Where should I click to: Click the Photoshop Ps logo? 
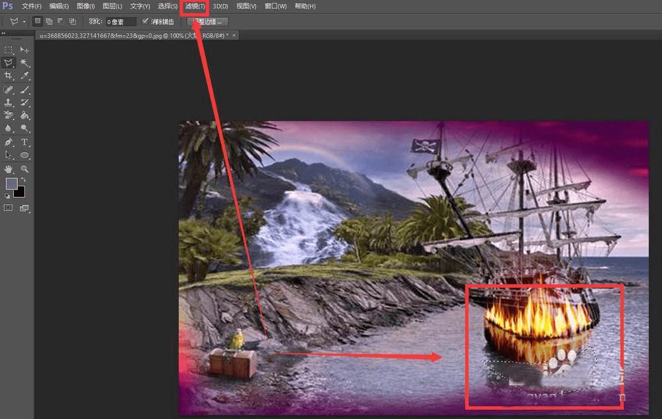click(7, 6)
